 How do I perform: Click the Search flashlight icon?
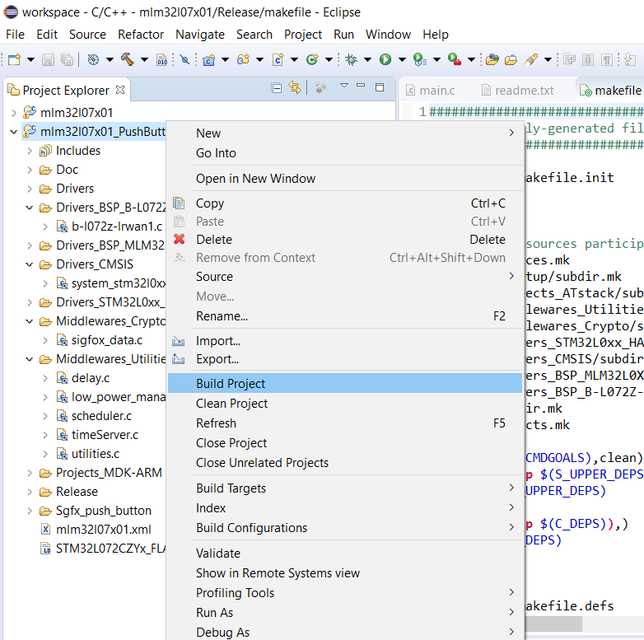[530, 59]
